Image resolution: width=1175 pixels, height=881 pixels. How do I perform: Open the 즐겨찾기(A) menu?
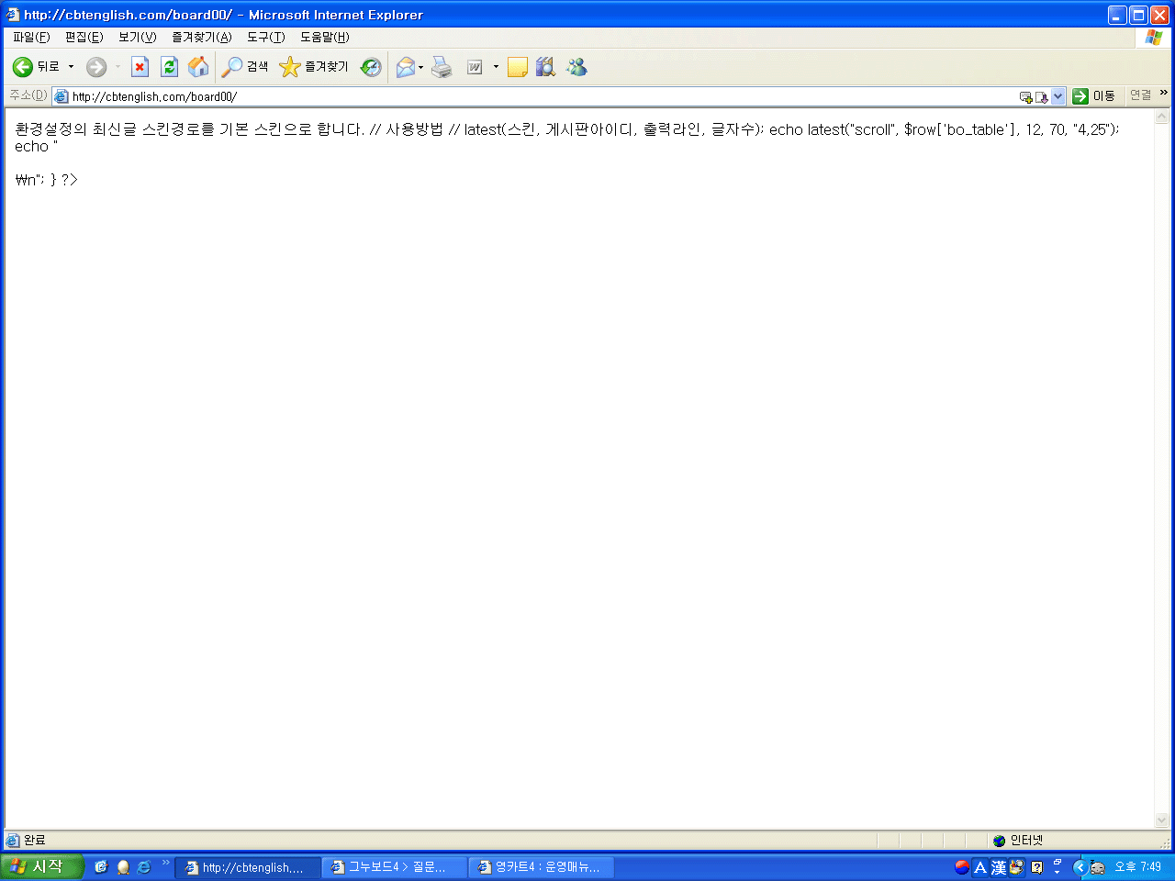pyautogui.click(x=202, y=38)
